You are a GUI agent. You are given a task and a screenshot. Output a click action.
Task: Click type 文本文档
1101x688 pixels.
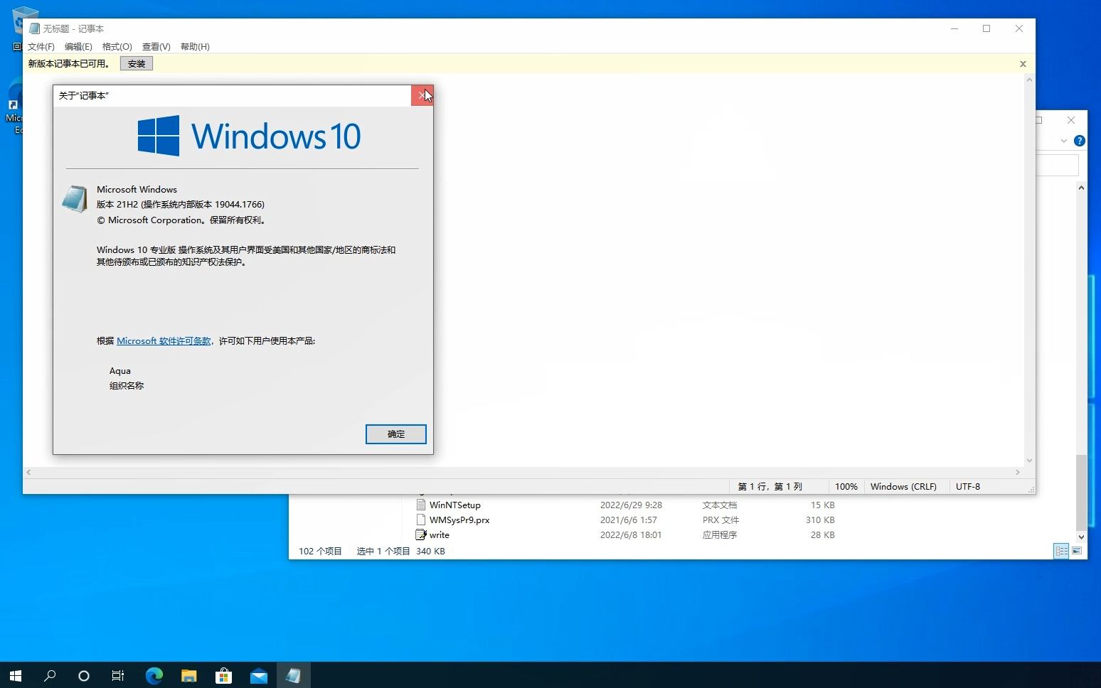(x=720, y=505)
